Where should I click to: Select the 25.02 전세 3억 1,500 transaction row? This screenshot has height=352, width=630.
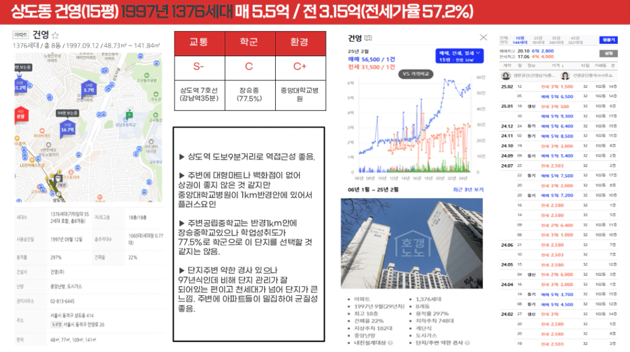558,86
